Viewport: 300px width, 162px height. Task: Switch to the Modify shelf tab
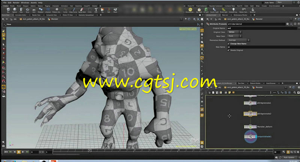(12, 6)
